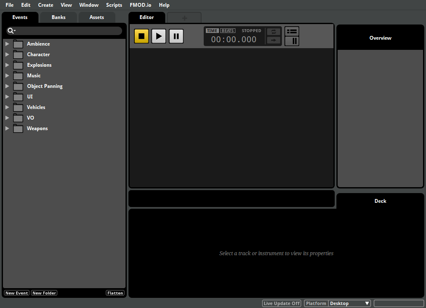Click the Deck panel header
The width and height of the screenshot is (426, 308).
[380, 201]
